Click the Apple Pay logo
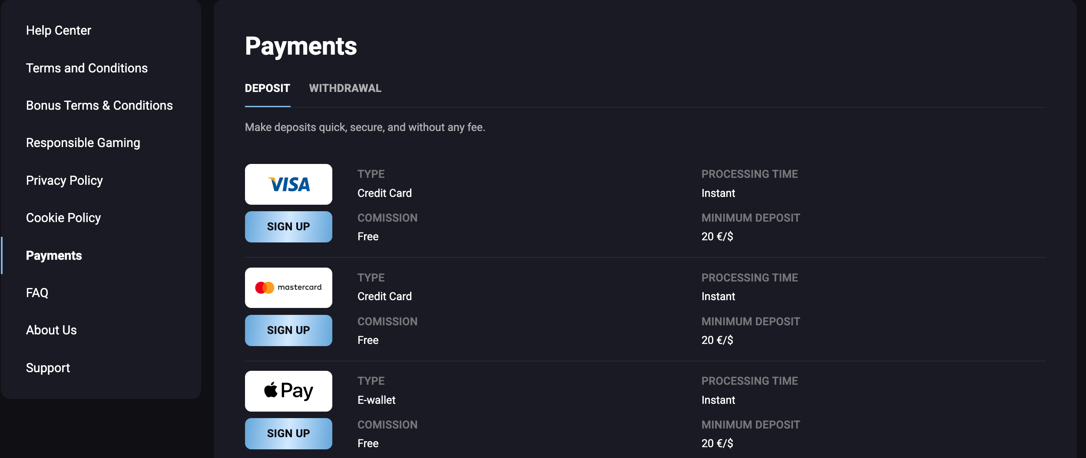This screenshot has width=1086, height=458. point(288,391)
